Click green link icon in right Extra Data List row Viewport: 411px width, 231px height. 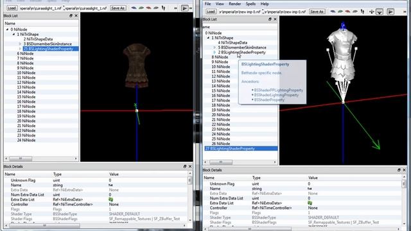pos(310,203)
